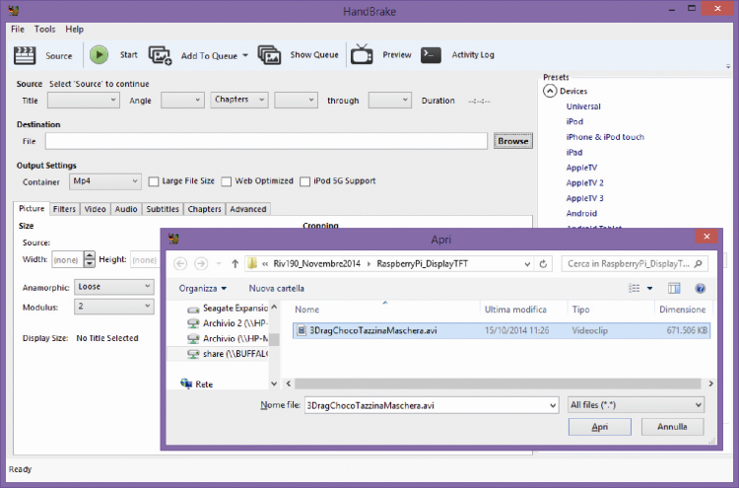
Task: Click the horizontal scrollbar in file list
Action: 498,383
